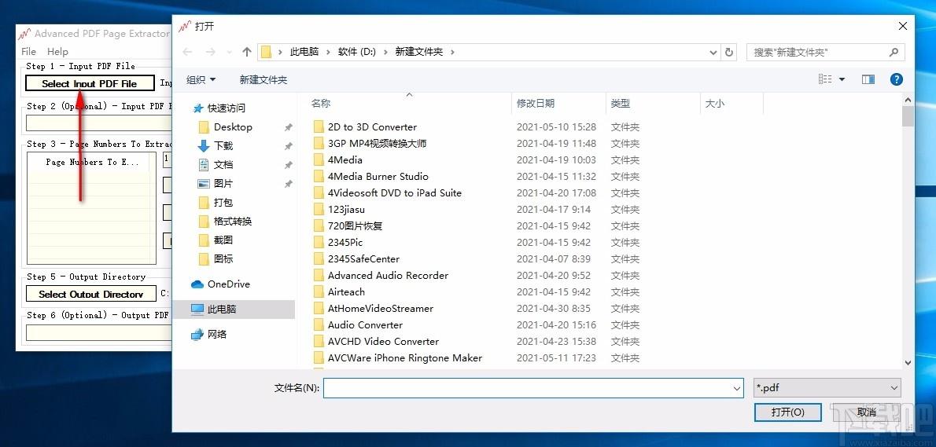Viewport: 936px width, 447px height.
Task: Go up one folder level arrow
Action: pos(246,52)
